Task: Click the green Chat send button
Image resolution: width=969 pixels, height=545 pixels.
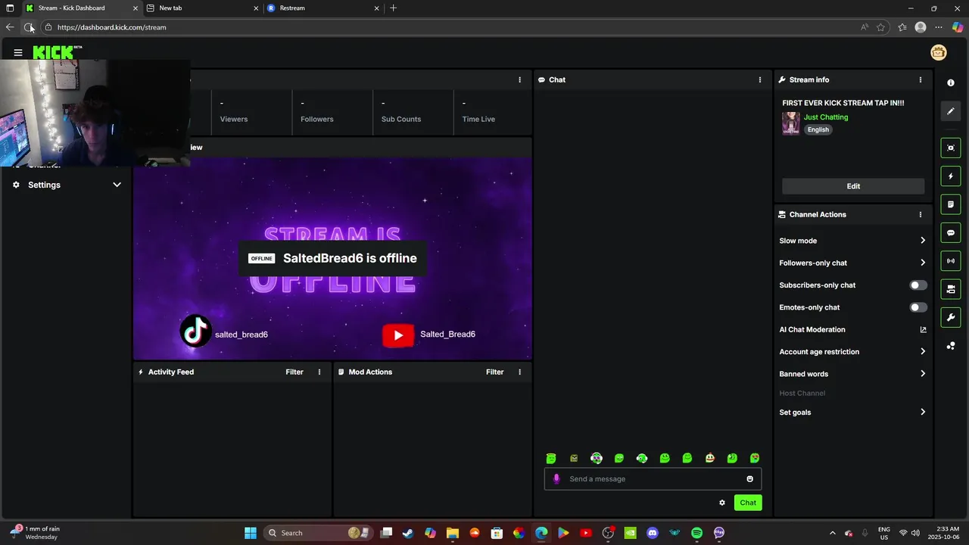Action: tap(748, 503)
